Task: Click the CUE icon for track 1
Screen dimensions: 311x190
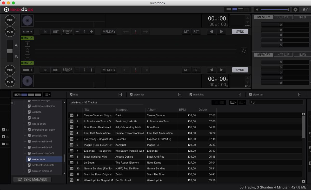Action: coord(71,115)
